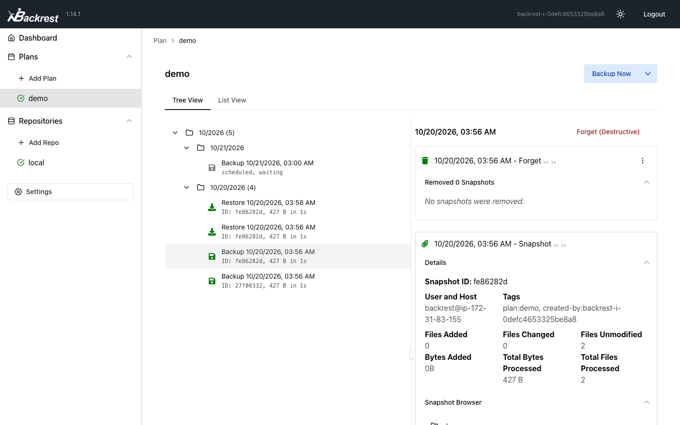Click the Total Bytes Processed 427 B value

[513, 380]
